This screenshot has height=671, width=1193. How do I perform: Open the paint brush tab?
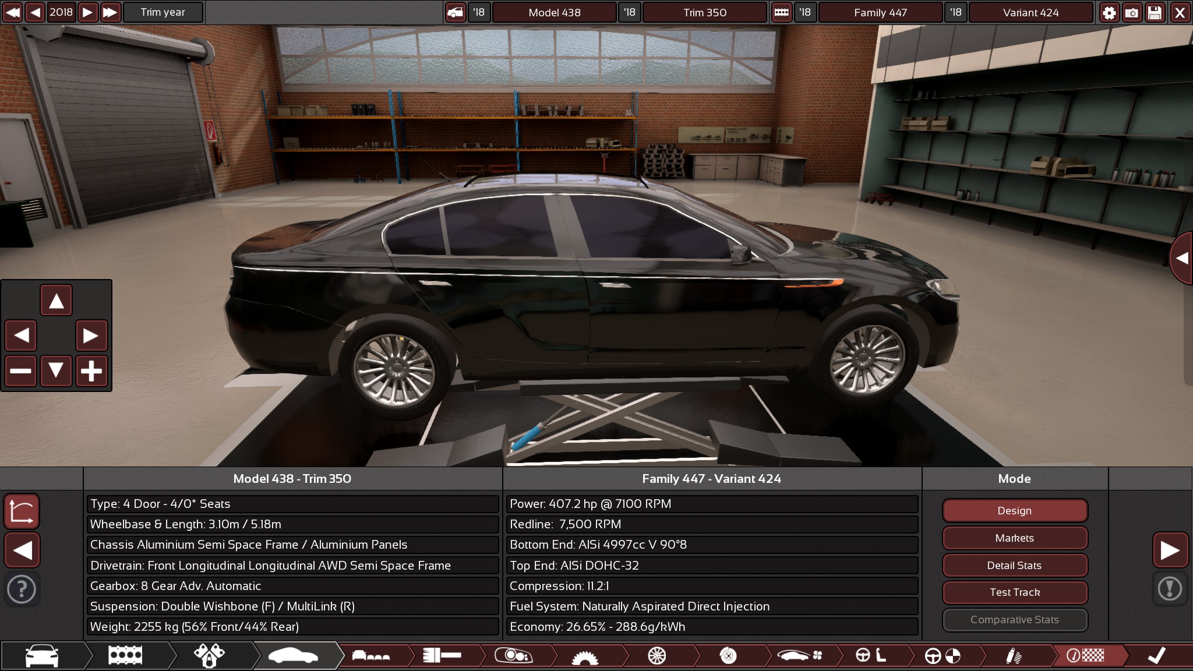(x=443, y=656)
